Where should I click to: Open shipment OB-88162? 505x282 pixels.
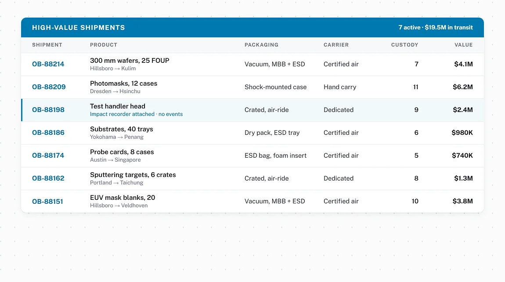(x=48, y=178)
